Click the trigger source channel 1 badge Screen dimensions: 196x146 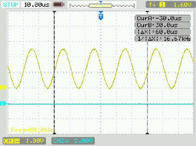(162, 5)
